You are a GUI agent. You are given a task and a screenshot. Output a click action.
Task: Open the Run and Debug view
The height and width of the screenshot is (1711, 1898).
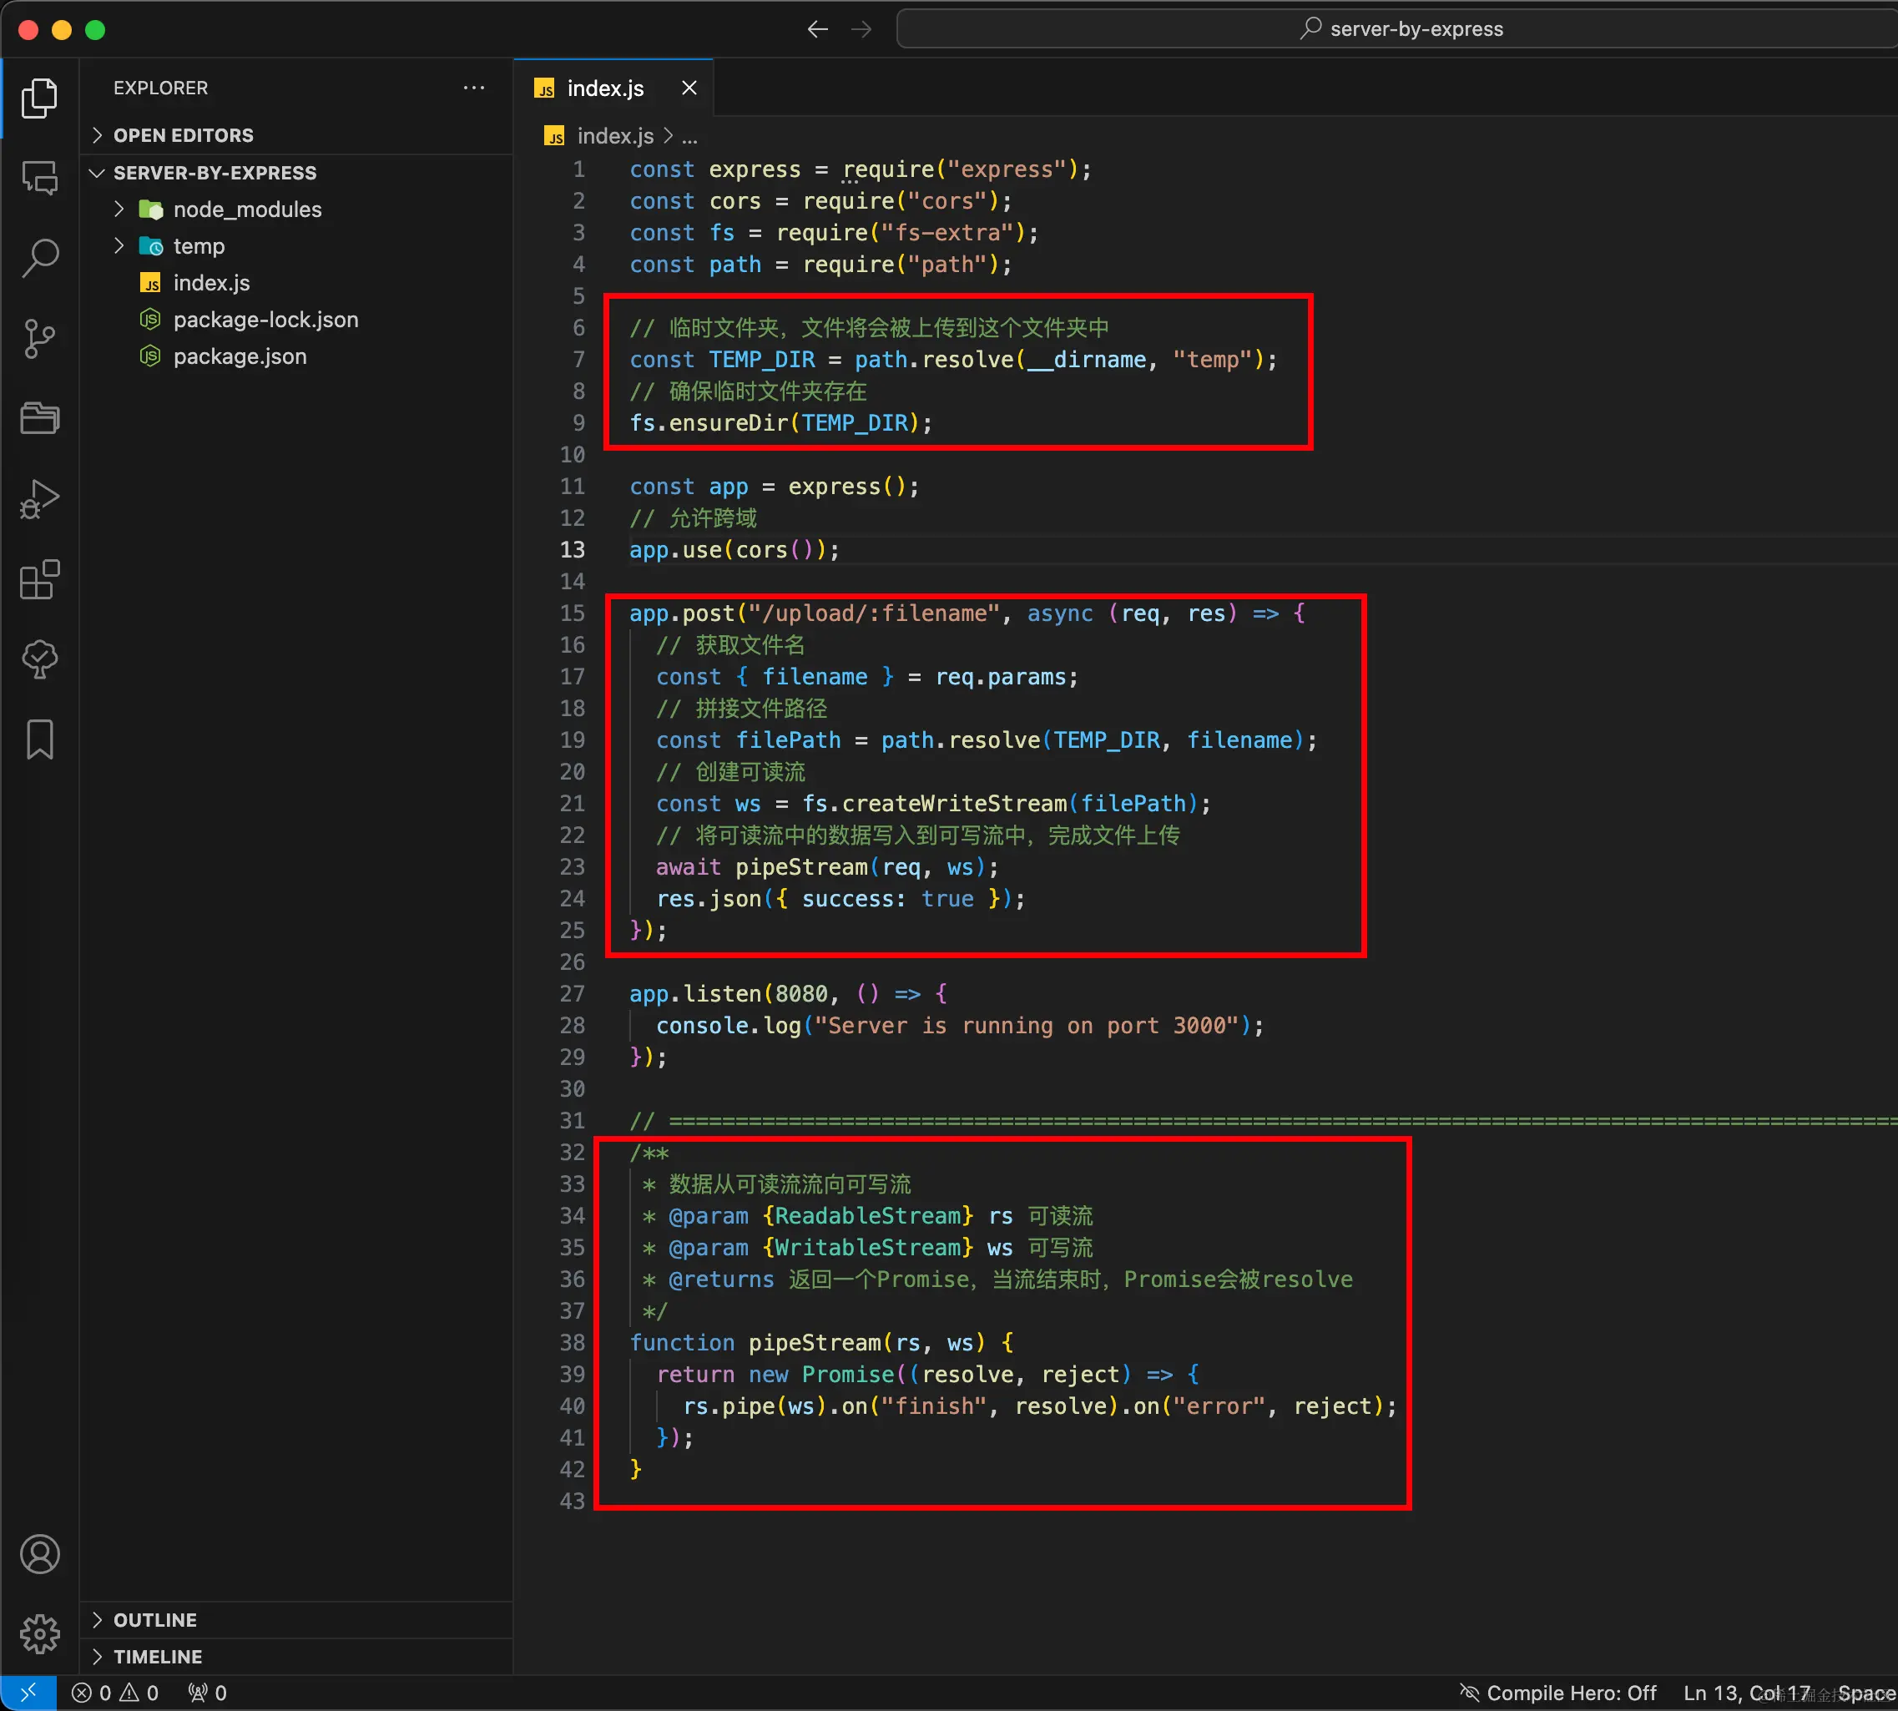[x=39, y=499]
